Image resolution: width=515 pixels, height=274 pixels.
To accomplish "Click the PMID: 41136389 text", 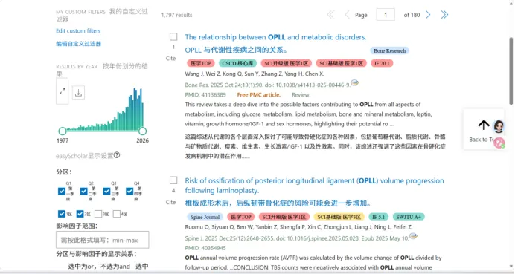I will click(205, 95).
